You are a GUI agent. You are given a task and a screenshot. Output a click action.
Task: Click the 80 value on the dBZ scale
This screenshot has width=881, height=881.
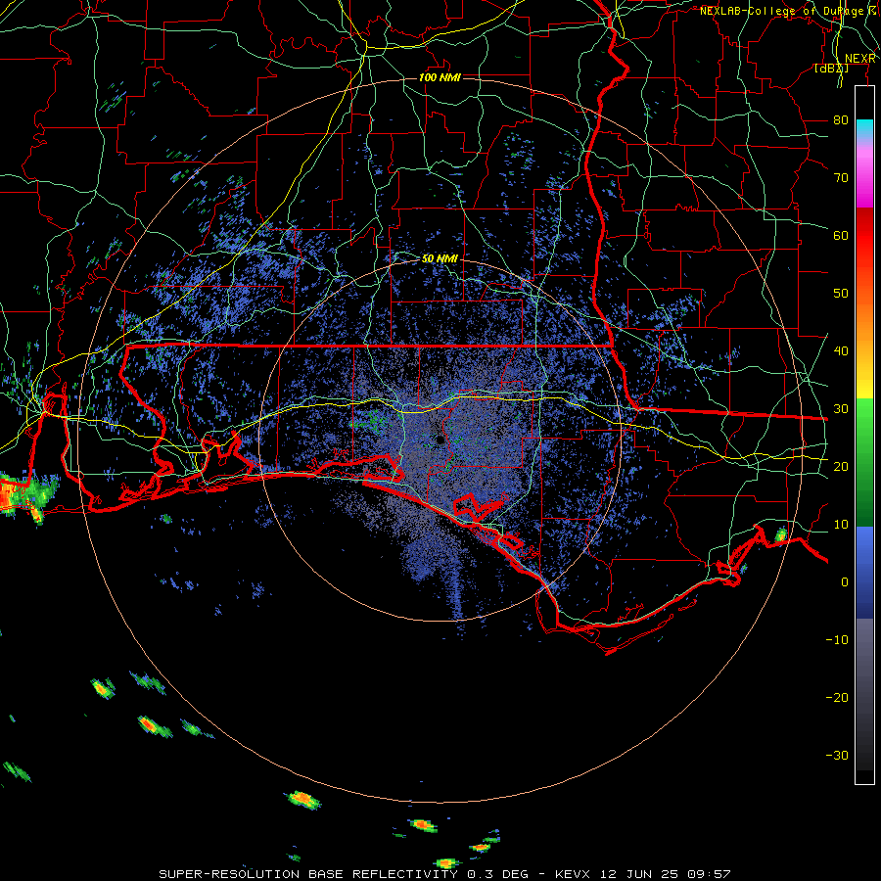(x=841, y=120)
